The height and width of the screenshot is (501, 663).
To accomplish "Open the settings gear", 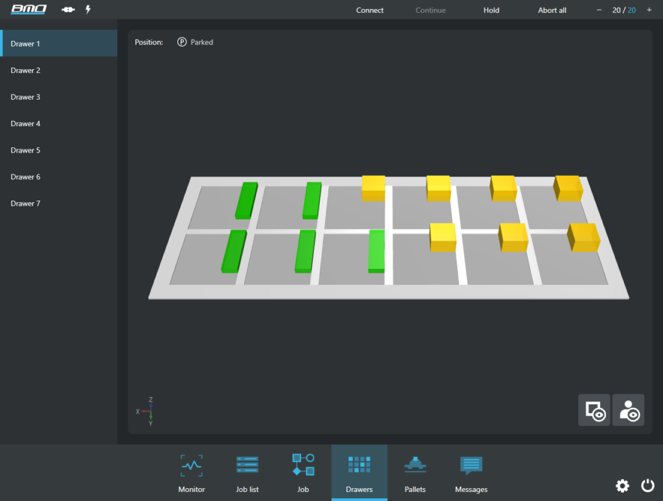I will click(622, 485).
